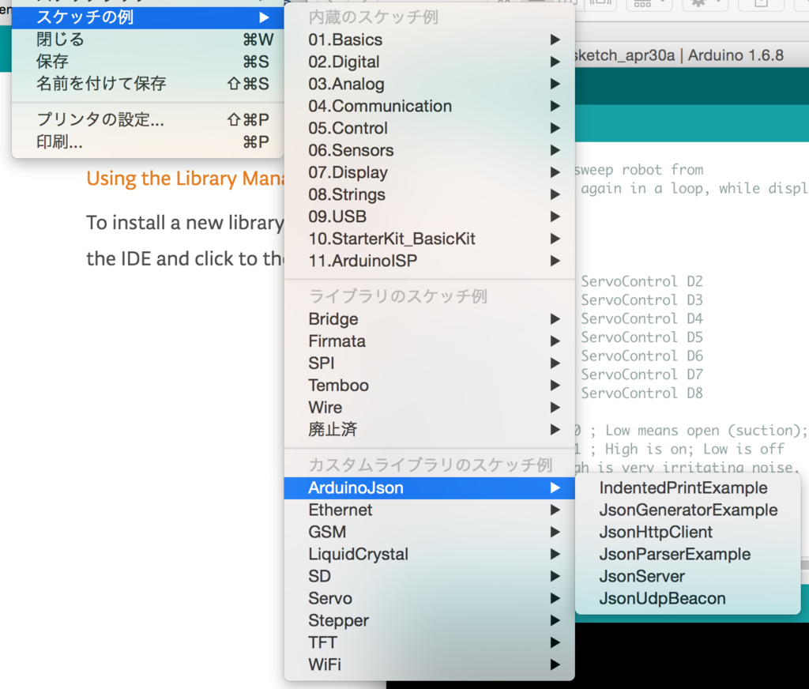Open Wire library examples
Image resolution: width=809 pixels, height=689 pixels.
429,408
